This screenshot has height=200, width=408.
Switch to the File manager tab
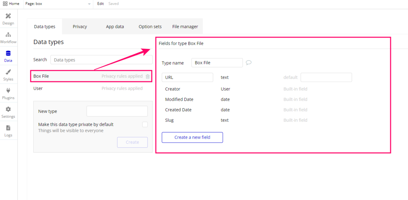click(x=185, y=27)
